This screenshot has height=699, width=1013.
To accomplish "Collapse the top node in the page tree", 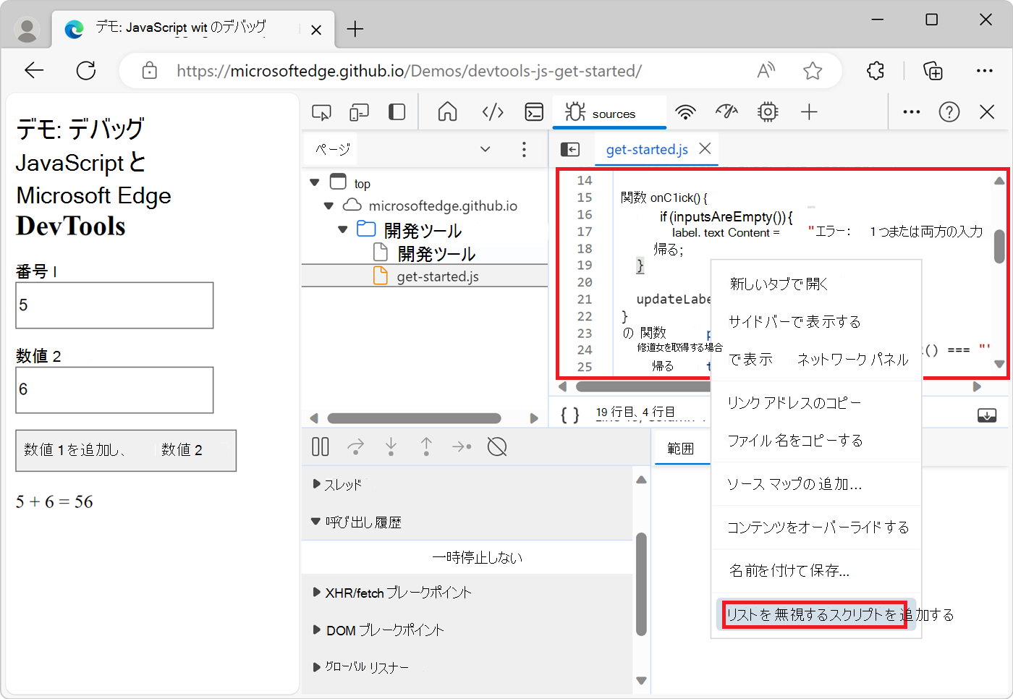I will [x=314, y=182].
